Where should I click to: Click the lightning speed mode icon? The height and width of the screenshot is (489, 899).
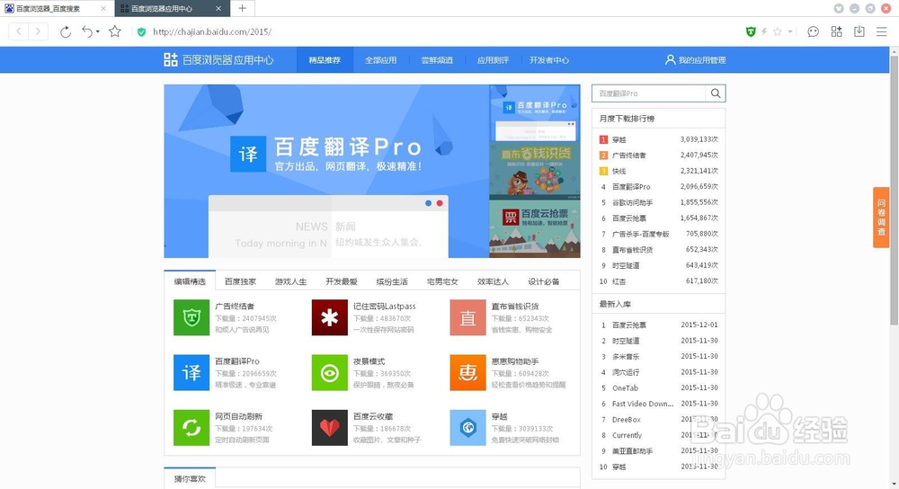pyautogui.click(x=763, y=31)
